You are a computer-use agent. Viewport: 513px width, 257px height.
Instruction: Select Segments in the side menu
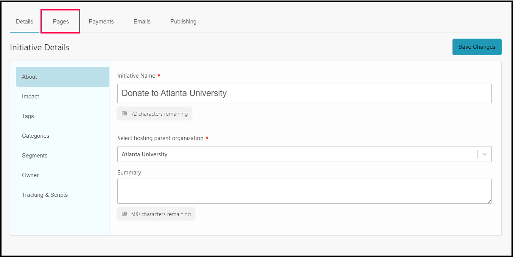click(x=34, y=156)
